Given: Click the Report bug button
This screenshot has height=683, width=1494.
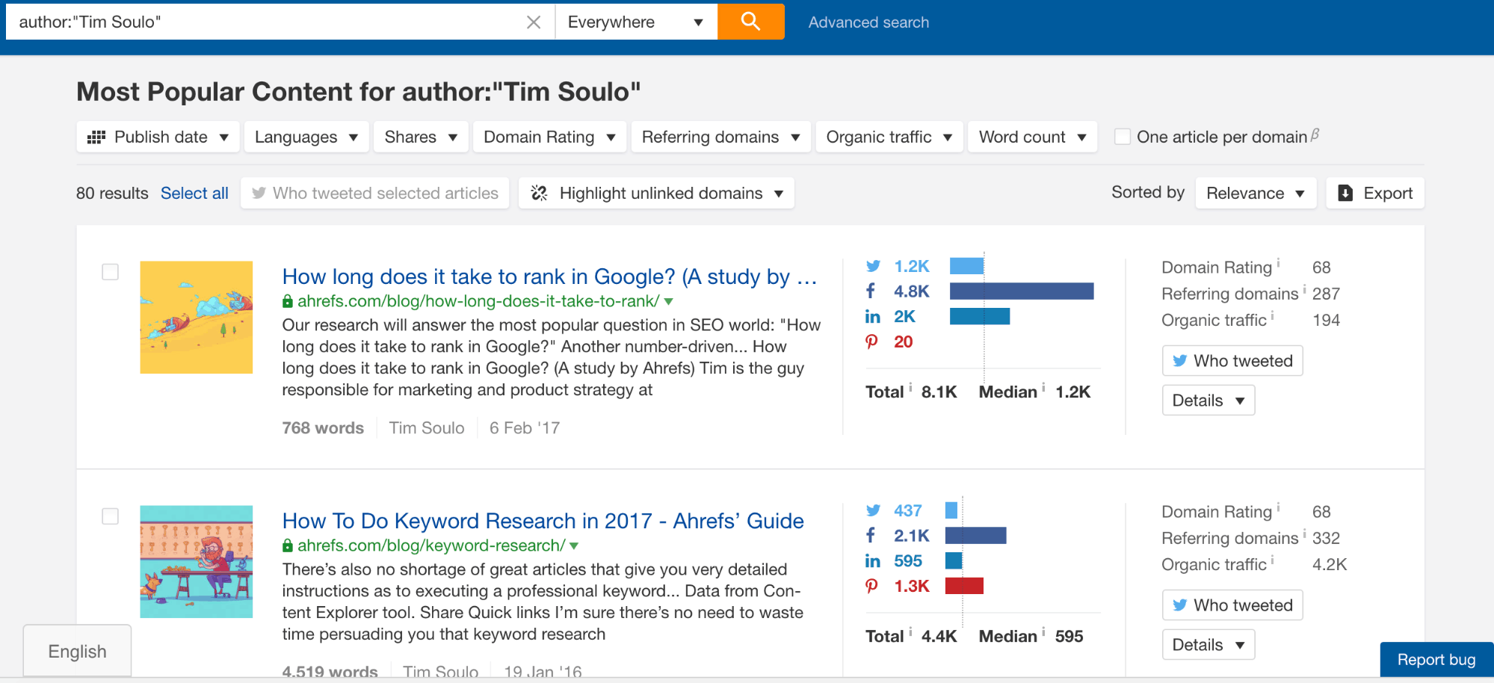Looking at the screenshot, I should [1436, 659].
